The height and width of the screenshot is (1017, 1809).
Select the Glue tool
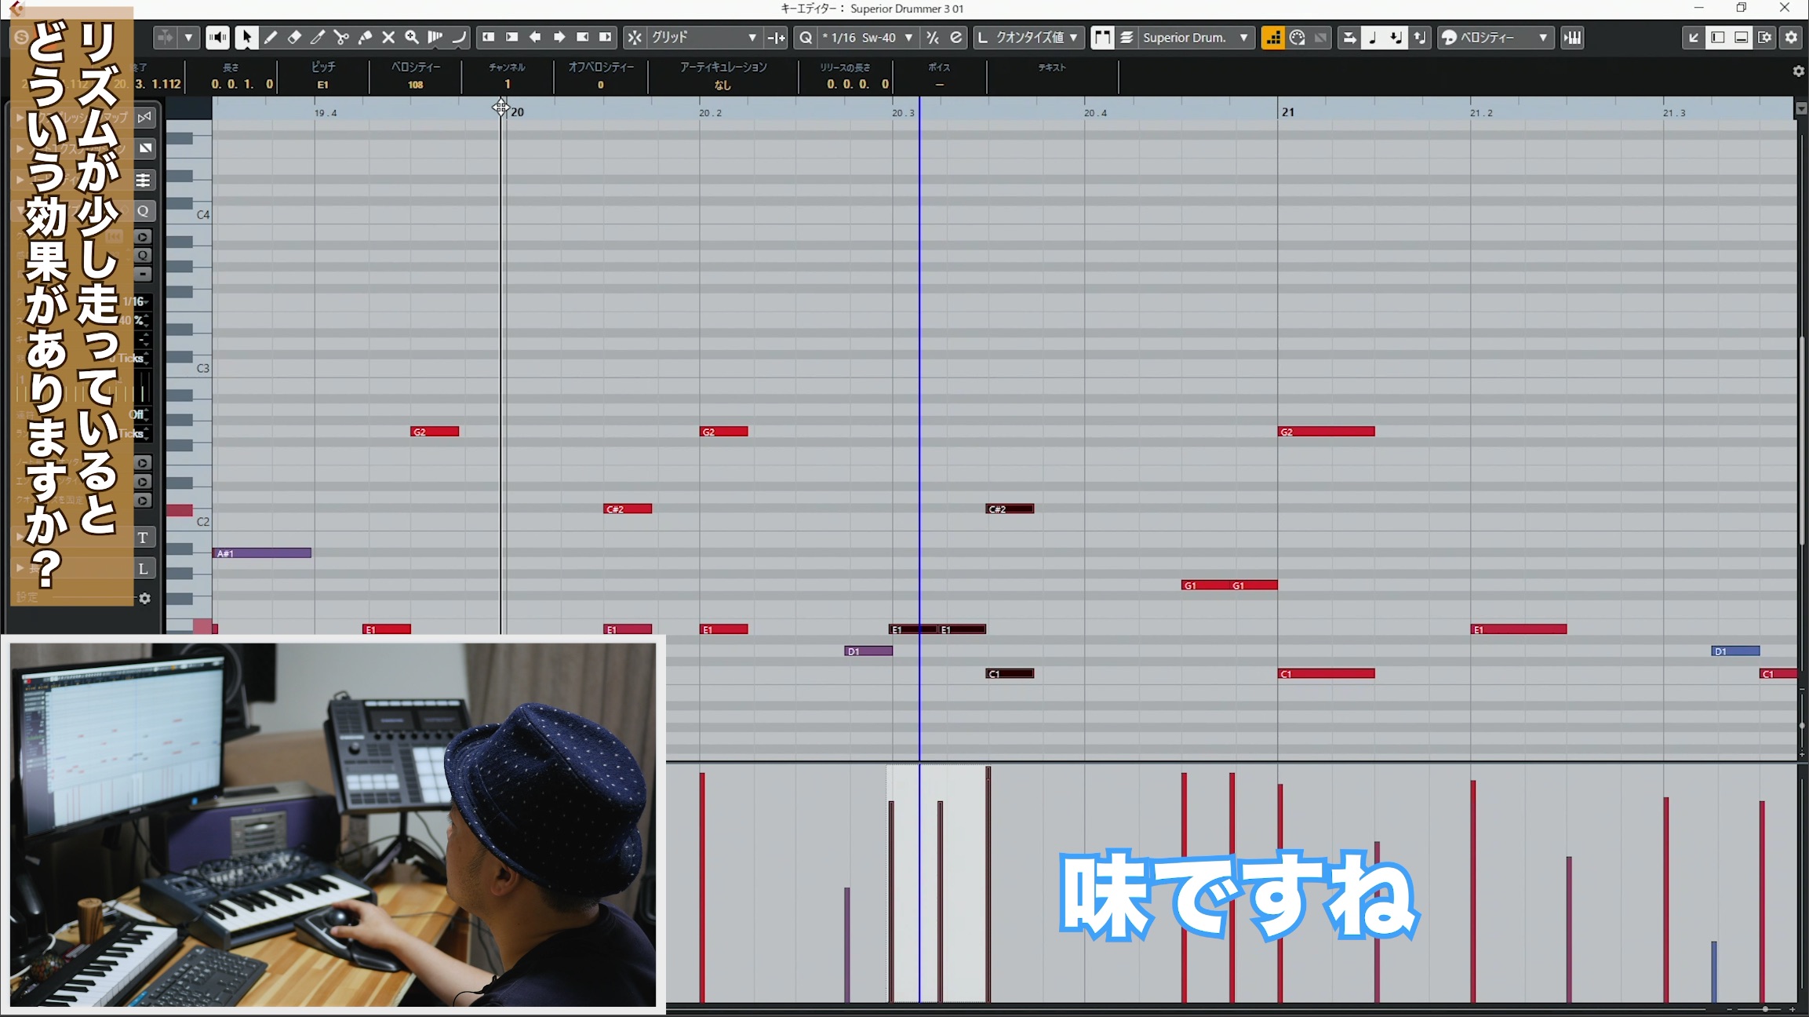pos(365,37)
